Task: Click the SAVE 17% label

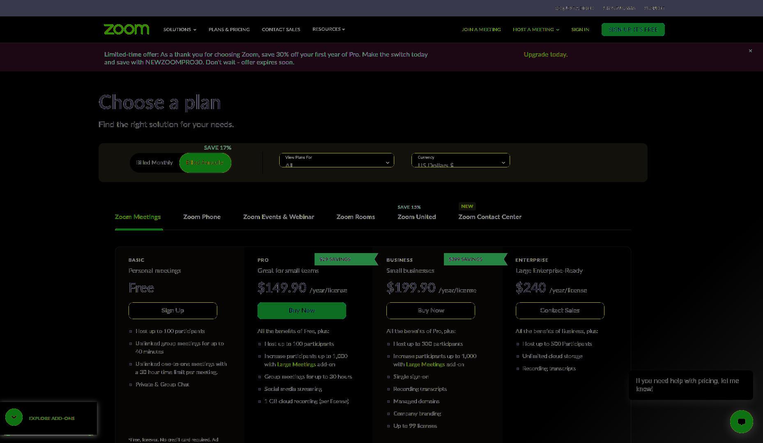Action: pyautogui.click(x=218, y=148)
